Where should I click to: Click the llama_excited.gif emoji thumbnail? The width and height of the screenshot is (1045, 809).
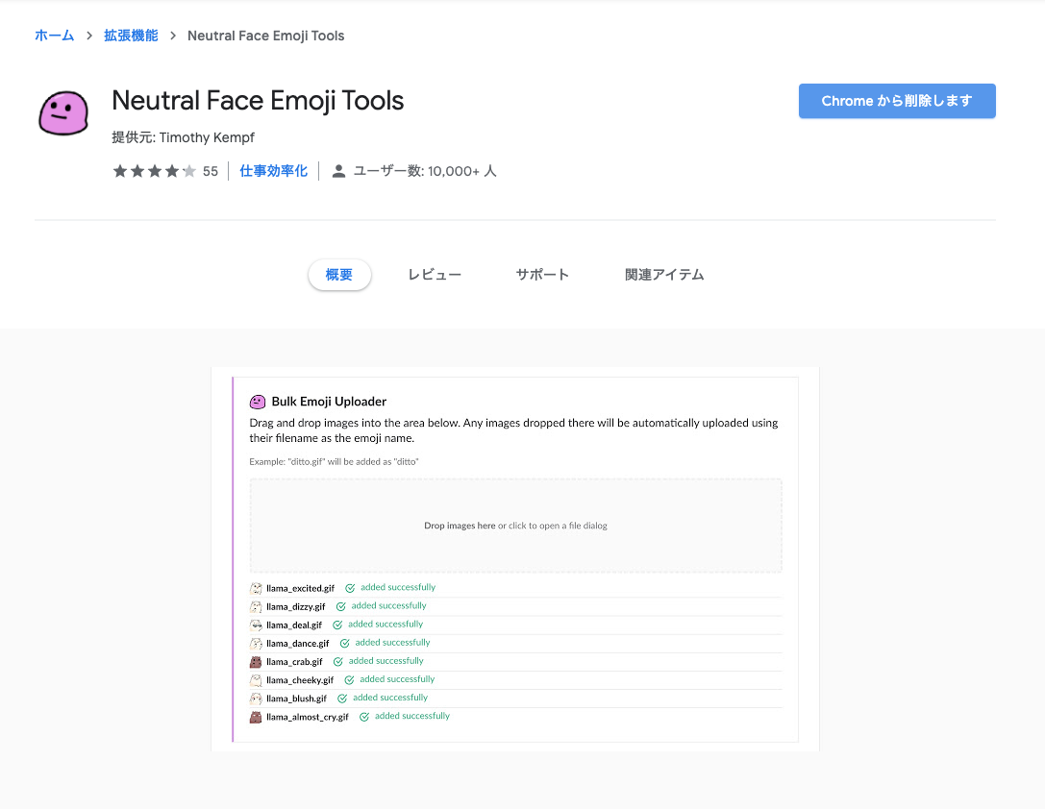(256, 588)
